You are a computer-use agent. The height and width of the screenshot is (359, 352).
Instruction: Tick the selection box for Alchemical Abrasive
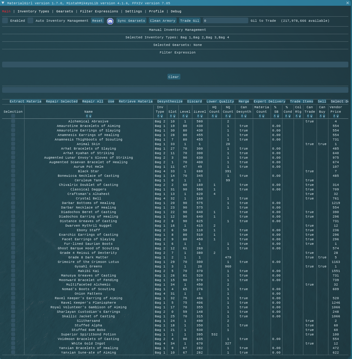point(13,121)
